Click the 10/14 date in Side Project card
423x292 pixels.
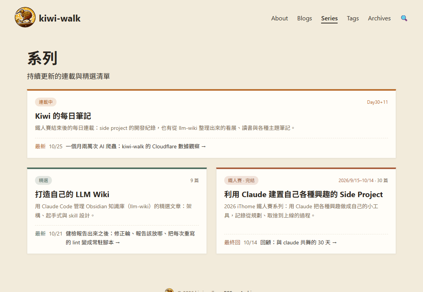coord(250,242)
